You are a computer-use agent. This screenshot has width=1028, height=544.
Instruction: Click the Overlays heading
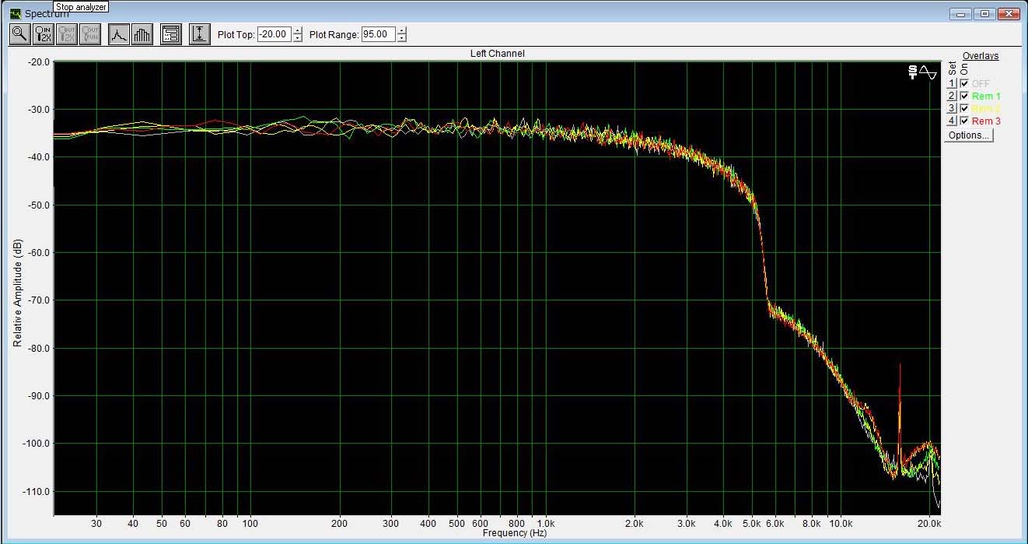(981, 56)
